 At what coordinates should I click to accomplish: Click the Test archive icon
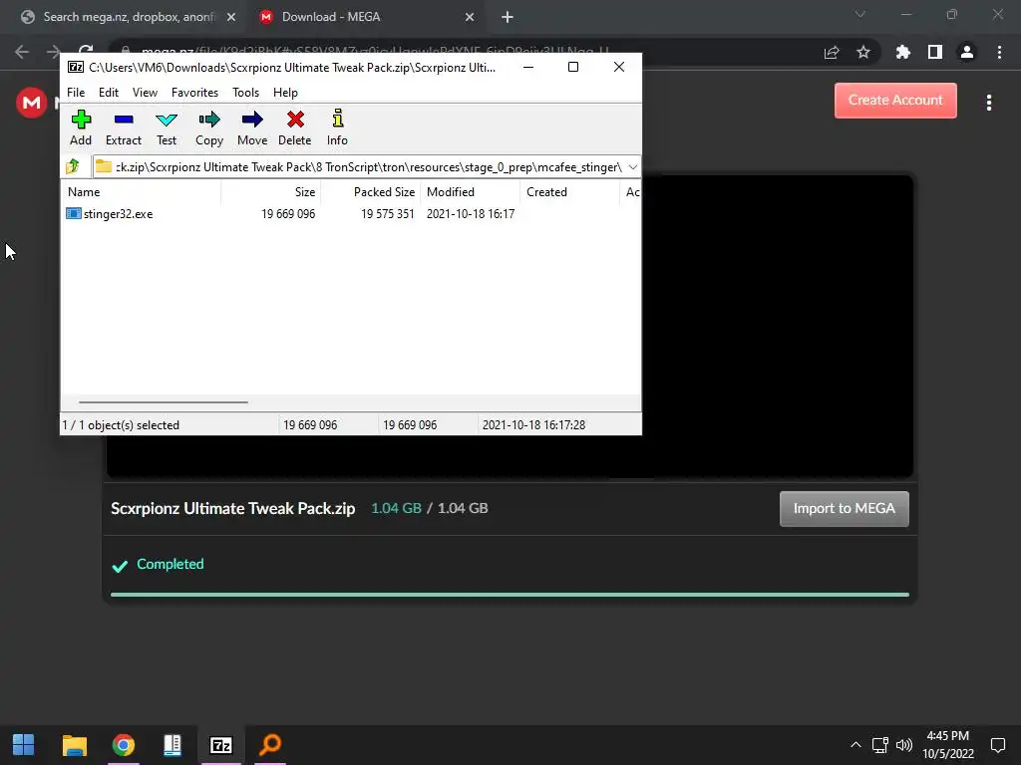point(167,127)
